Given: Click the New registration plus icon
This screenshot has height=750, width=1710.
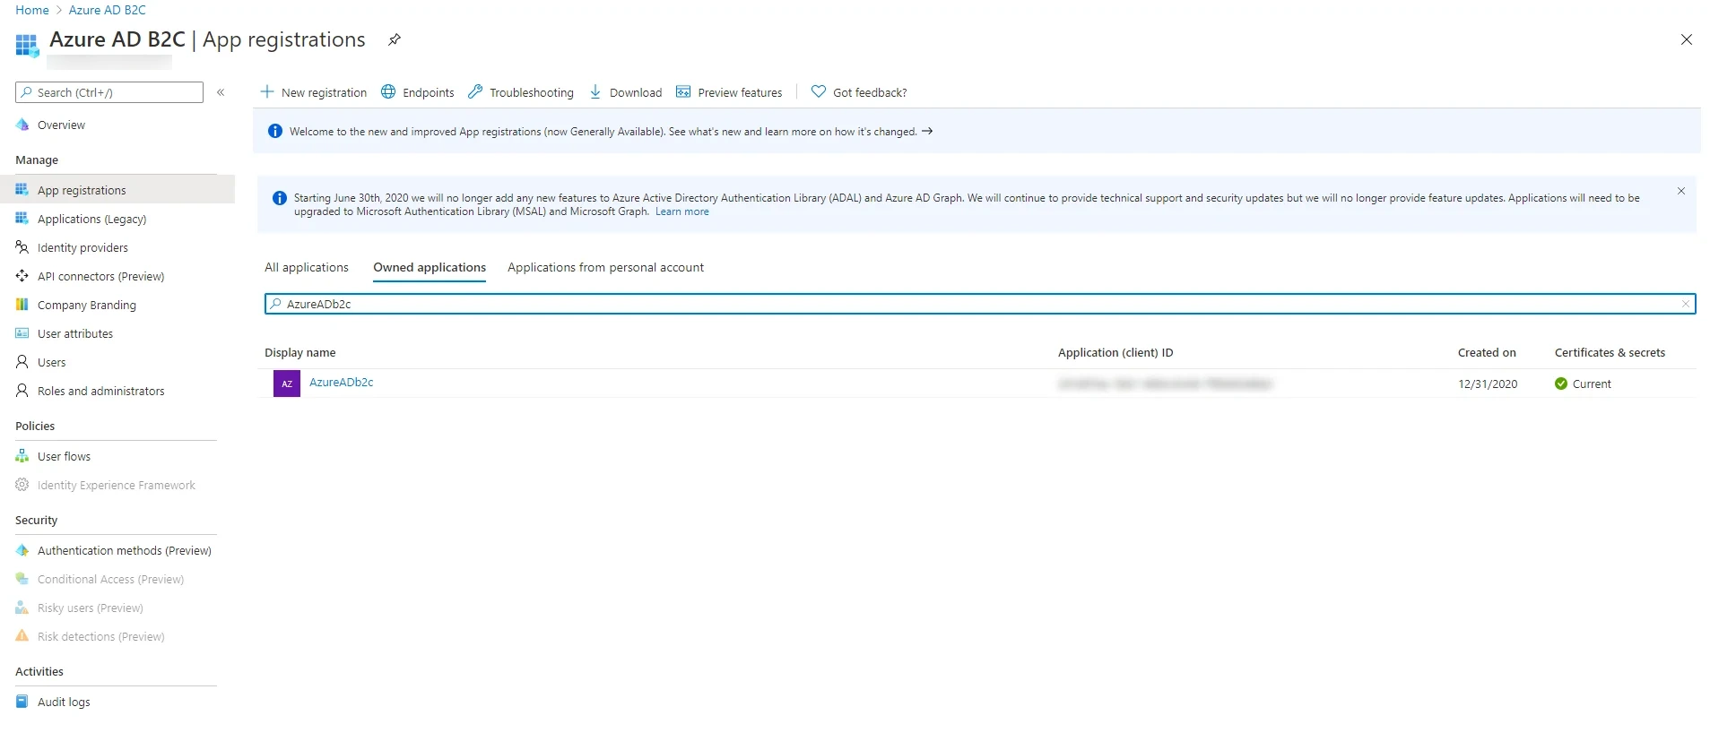Looking at the screenshot, I should click(266, 92).
